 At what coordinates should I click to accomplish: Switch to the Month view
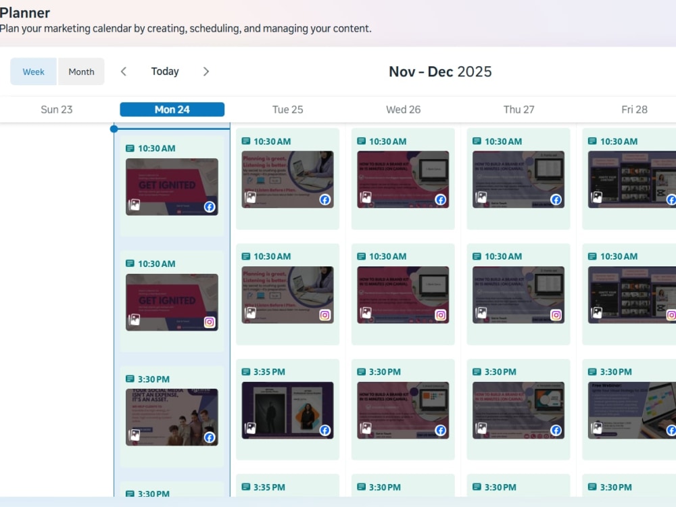pyautogui.click(x=82, y=72)
